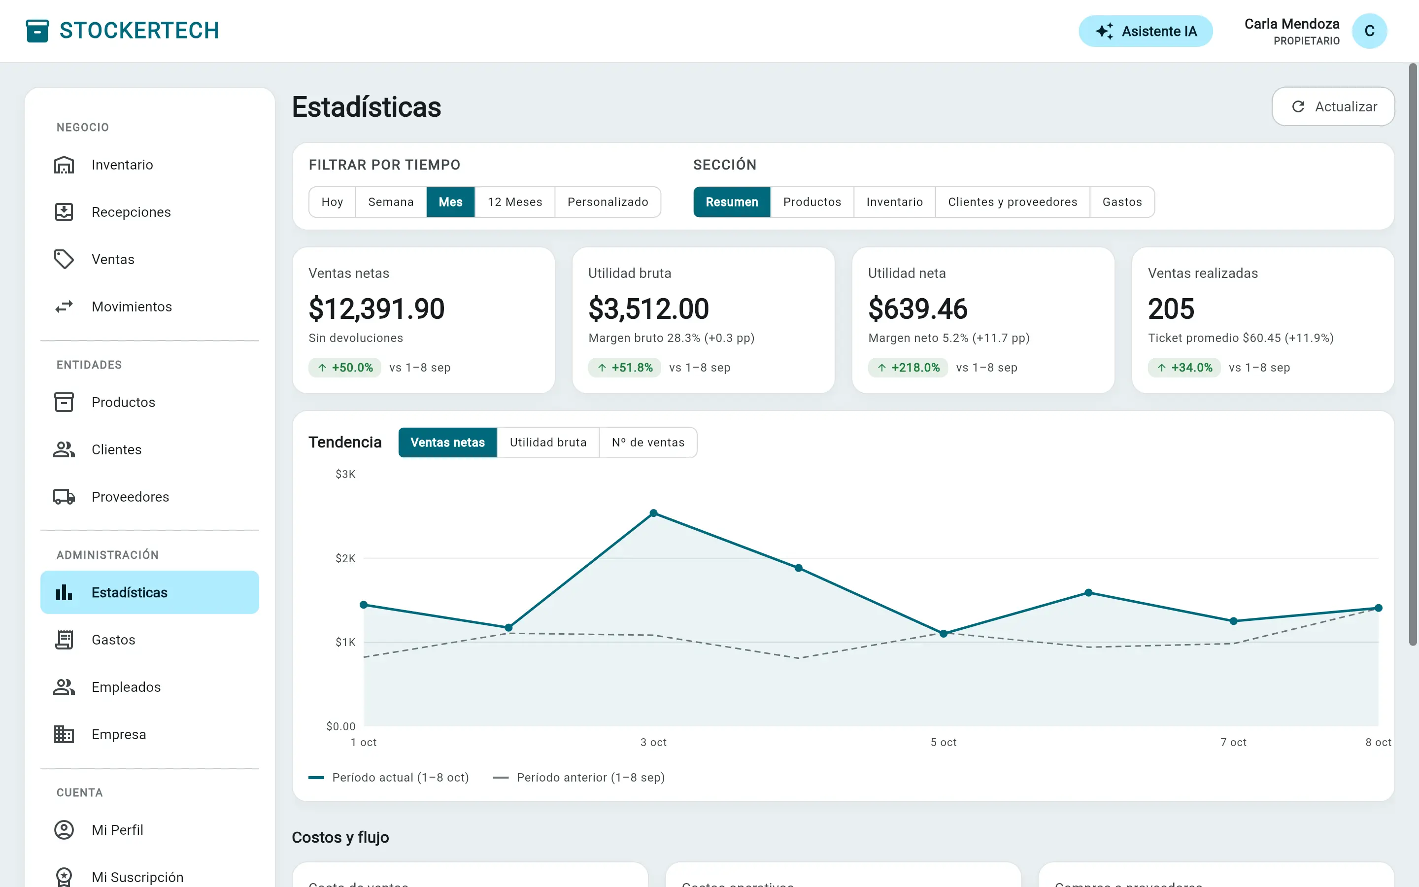
Task: Click Período anterior (1–8 sep) legend
Action: tap(579, 777)
